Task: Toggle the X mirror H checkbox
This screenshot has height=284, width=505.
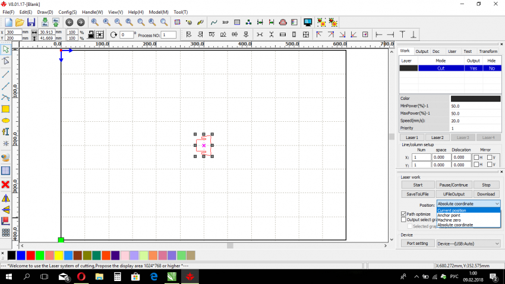Action: tap(476, 157)
